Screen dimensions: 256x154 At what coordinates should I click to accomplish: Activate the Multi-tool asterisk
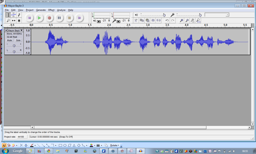(x=19, y=21)
